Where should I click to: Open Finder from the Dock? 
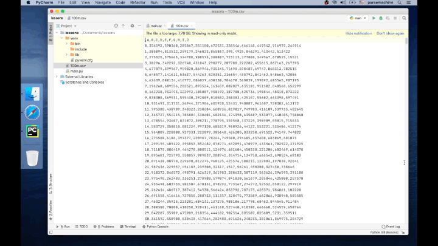coord(32,94)
